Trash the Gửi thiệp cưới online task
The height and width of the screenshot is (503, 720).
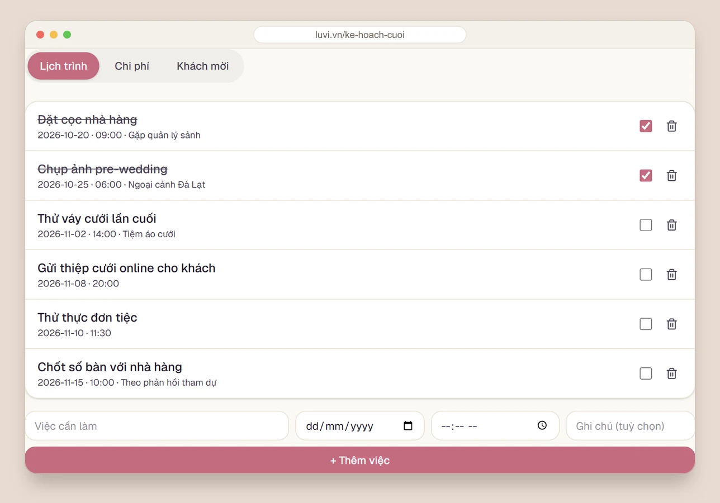(x=671, y=275)
